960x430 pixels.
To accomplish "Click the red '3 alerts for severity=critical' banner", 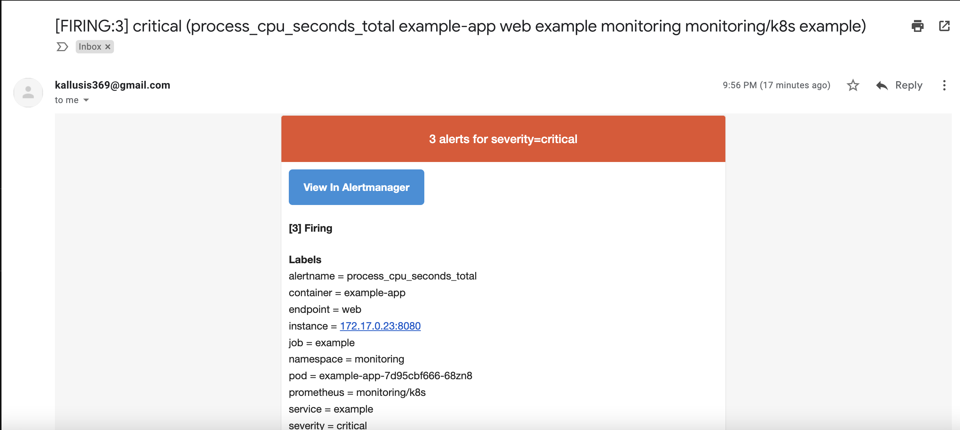I will [x=503, y=139].
